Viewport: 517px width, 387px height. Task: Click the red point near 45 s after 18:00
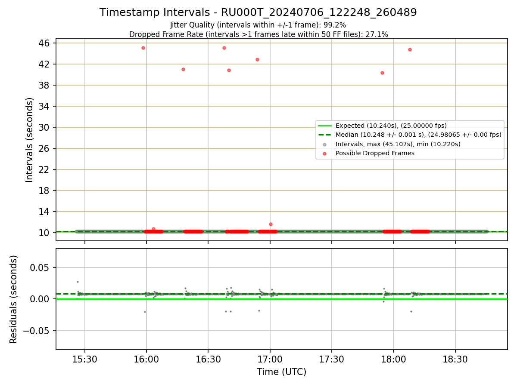[410, 49]
